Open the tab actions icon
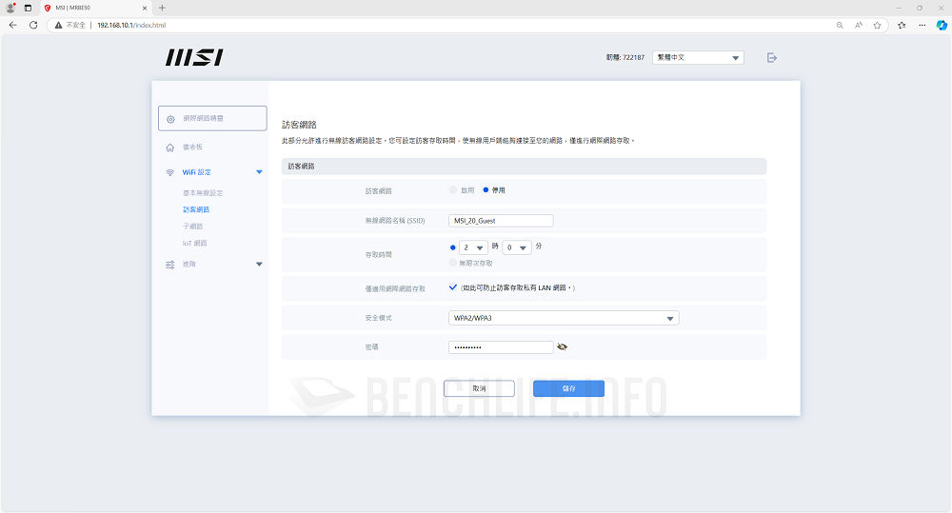This screenshot has height=513, width=952. (x=28, y=8)
